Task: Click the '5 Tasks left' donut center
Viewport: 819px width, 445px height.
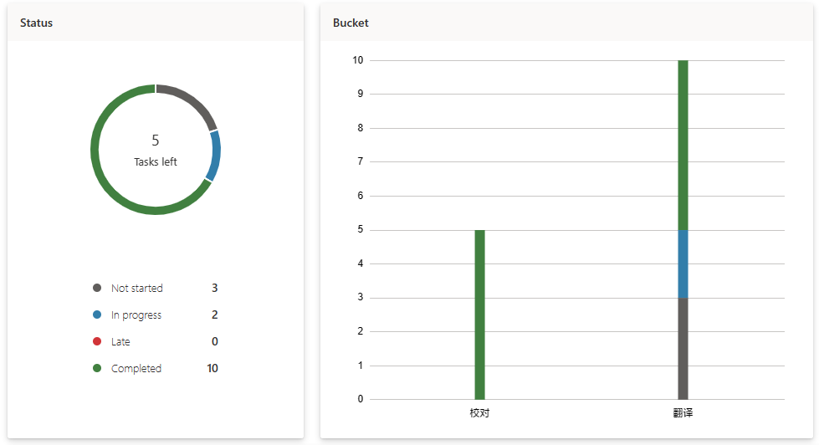Action: pyautogui.click(x=156, y=150)
